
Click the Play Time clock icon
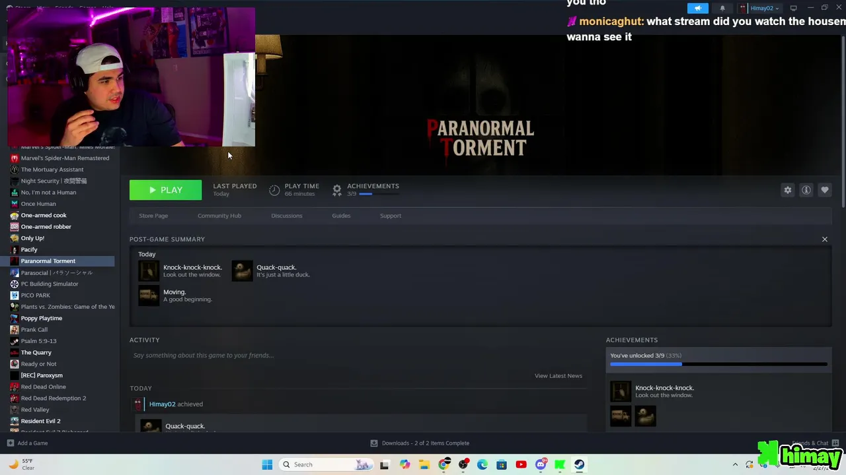[x=274, y=190]
